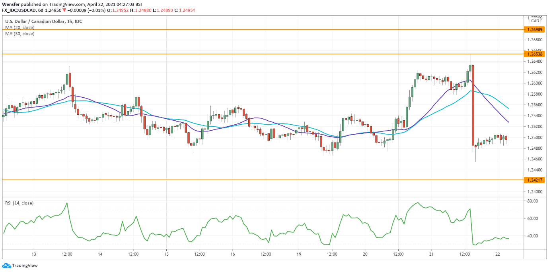This screenshot has height=272, width=549.
Task: Click the 80.00 level on RSI axis
Action: click(x=532, y=201)
